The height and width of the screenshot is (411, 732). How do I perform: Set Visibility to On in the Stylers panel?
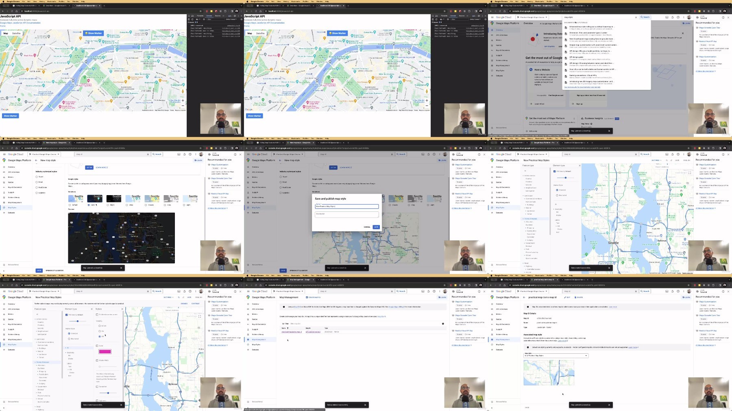[100, 331]
